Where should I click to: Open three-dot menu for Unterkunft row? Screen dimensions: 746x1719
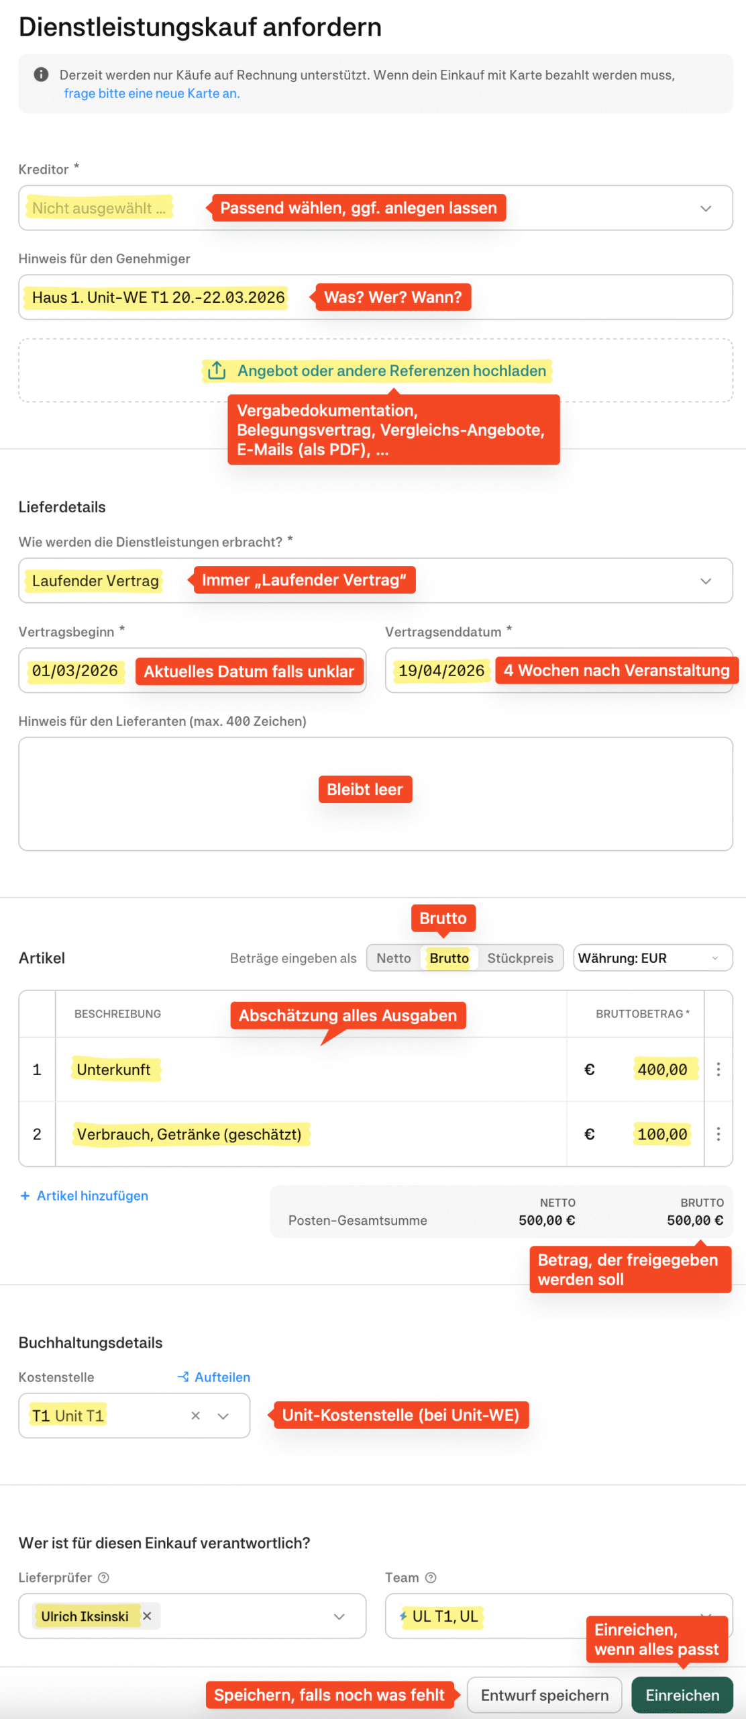718,1069
